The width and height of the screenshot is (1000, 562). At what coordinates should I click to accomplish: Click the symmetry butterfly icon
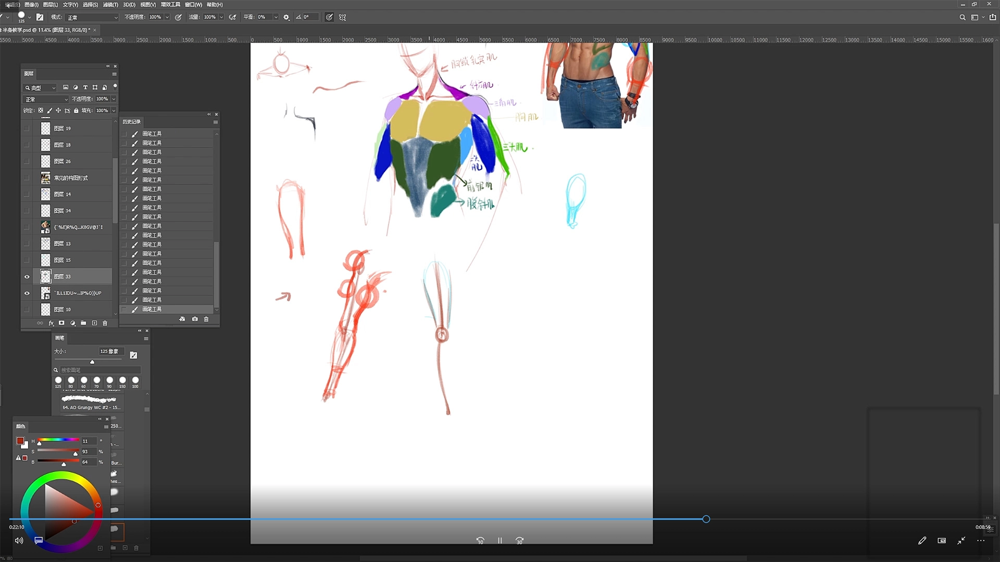[342, 17]
